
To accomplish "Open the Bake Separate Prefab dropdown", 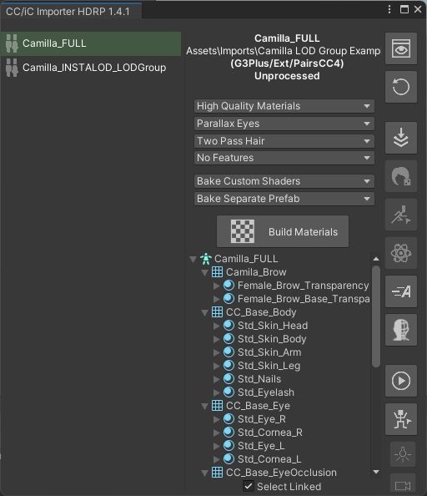I will click(x=284, y=199).
